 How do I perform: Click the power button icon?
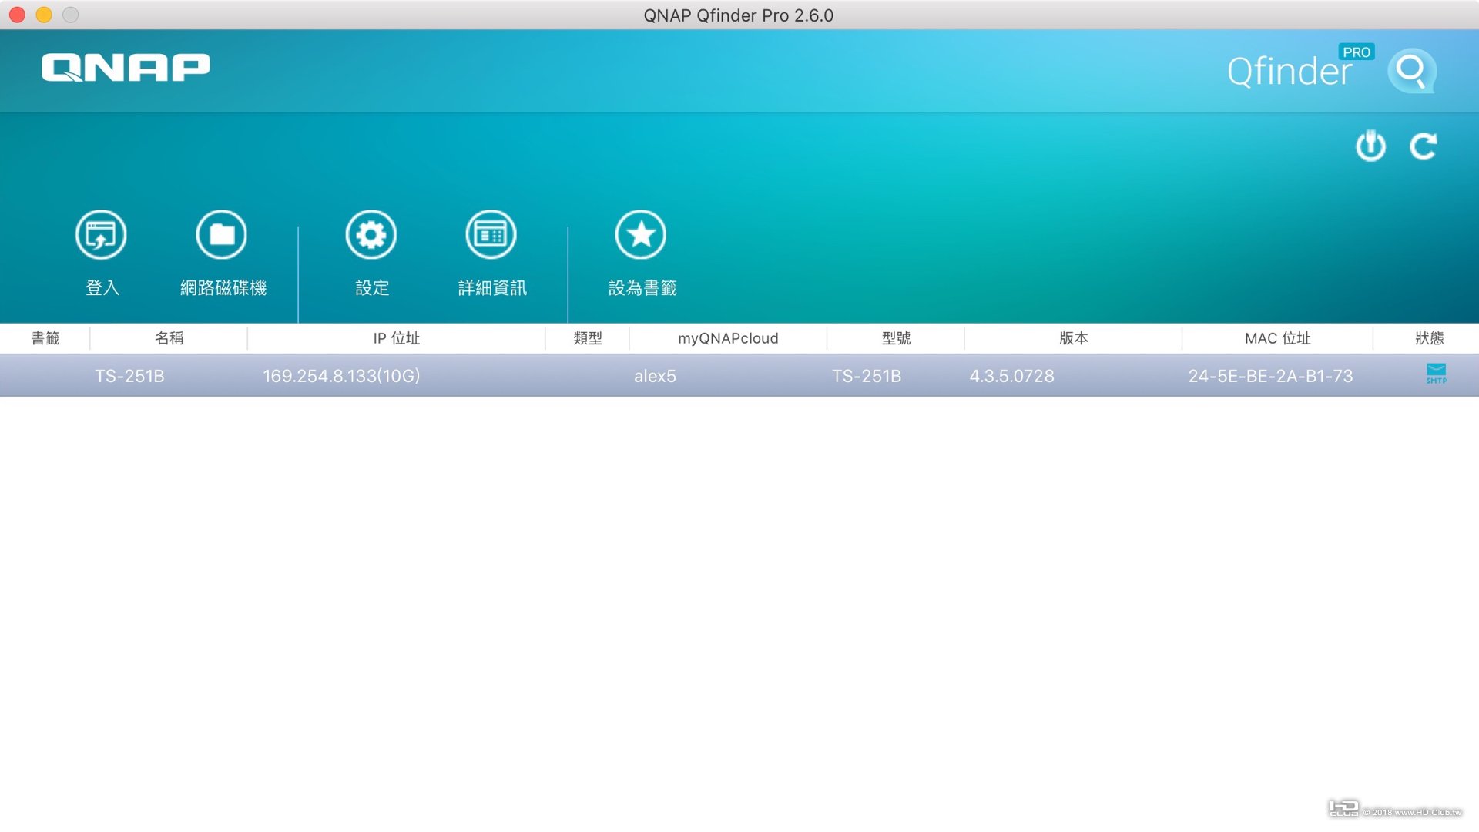click(1370, 146)
